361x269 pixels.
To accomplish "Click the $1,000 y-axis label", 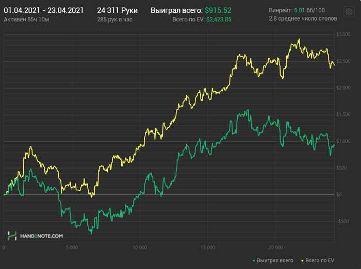I will [343, 141].
